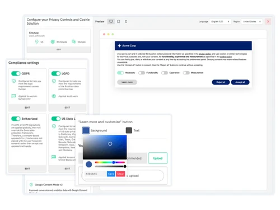Image resolution: width=280 pixels, height=210 pixels.
Task: Open privacy policy link in banner
Action: tap(205, 54)
